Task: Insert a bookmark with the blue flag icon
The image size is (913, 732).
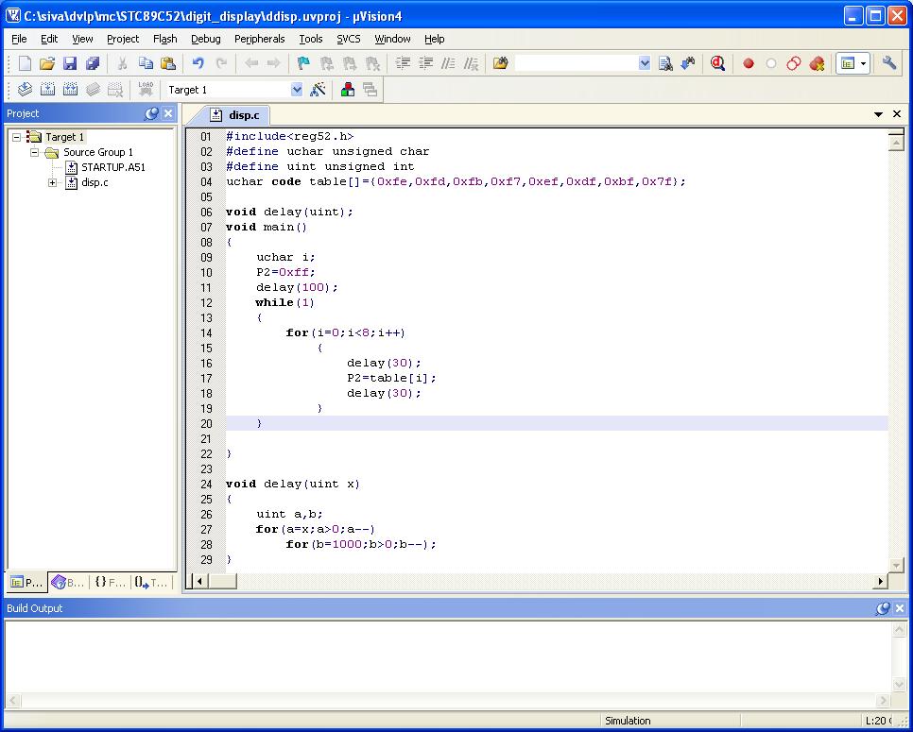Action: pyautogui.click(x=301, y=63)
